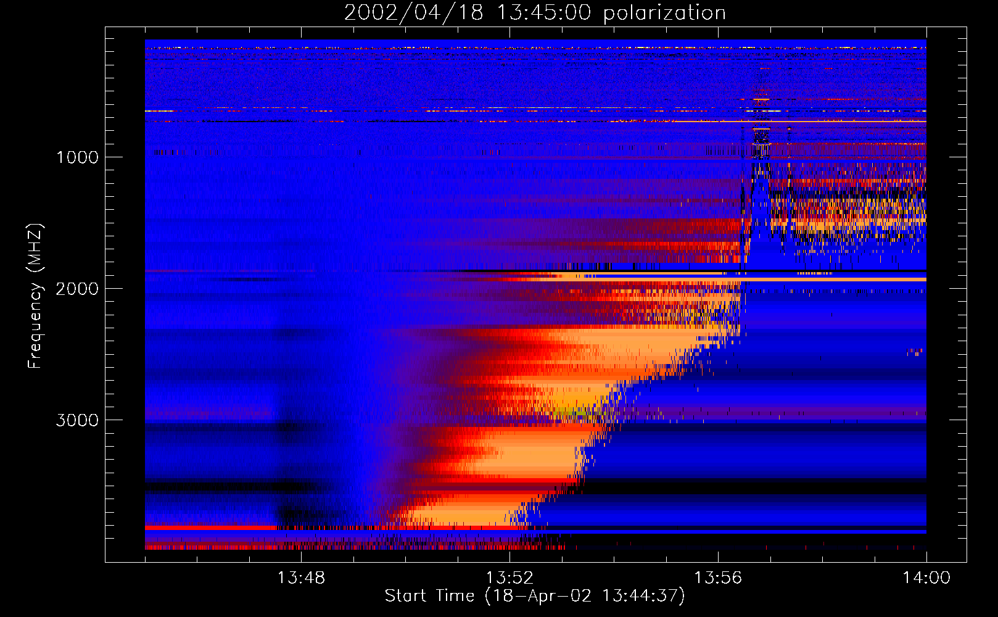This screenshot has width=998, height=617.
Task: Click the plot title "2002/04/18 13:45:00 polarization"
Action: coord(535,13)
